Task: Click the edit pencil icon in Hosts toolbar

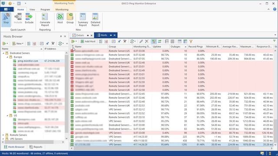Action: pyautogui.click(x=141, y=42)
